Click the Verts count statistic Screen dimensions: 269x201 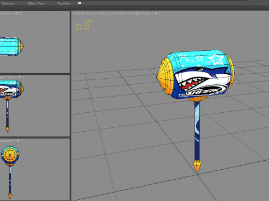point(82,28)
